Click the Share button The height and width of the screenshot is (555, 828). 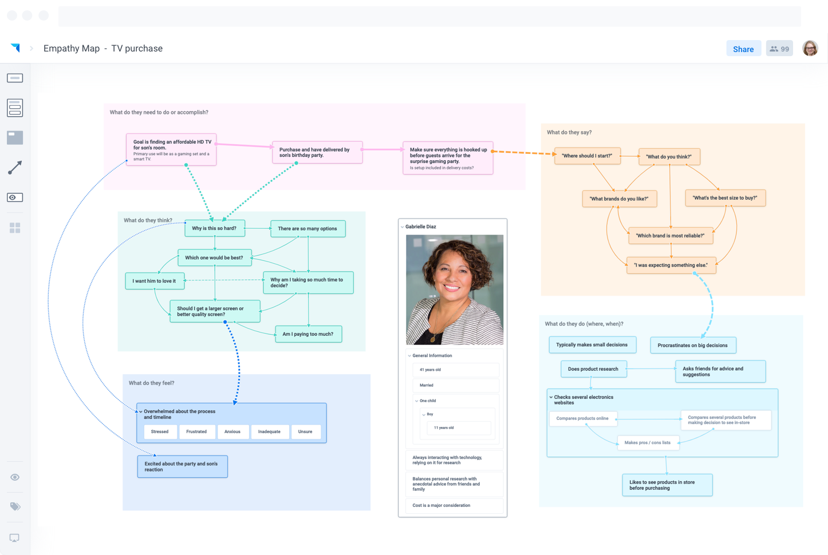pos(743,48)
